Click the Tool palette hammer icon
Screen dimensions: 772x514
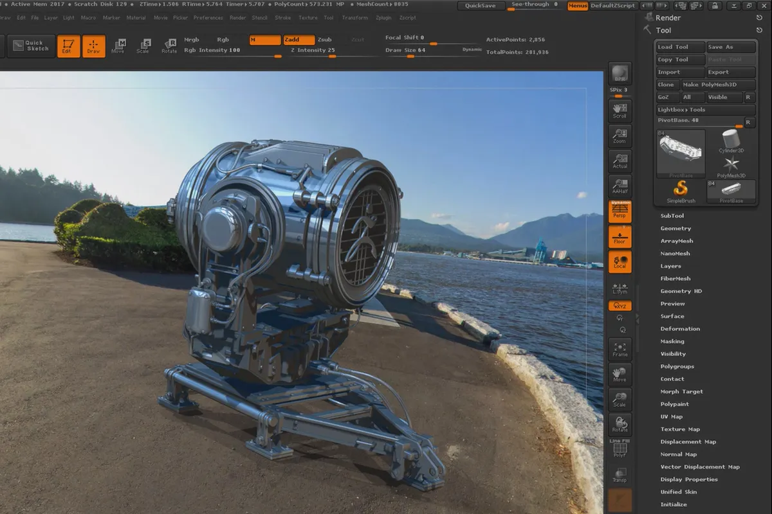pos(647,30)
